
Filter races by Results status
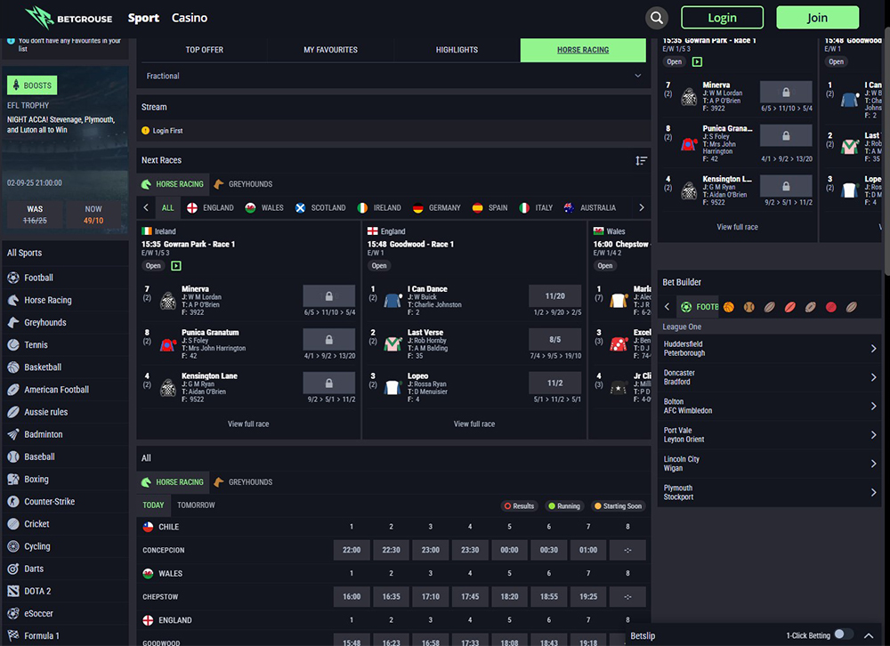(519, 505)
